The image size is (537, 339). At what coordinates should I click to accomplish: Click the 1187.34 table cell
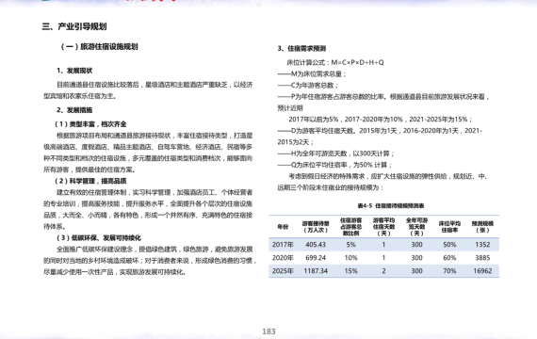pyautogui.click(x=316, y=271)
